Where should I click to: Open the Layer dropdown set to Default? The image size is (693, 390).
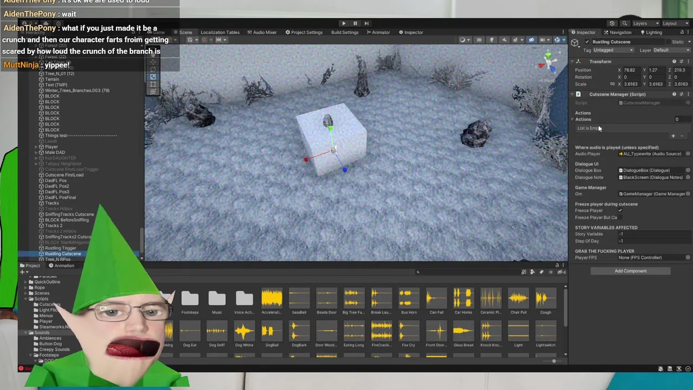[x=671, y=50]
